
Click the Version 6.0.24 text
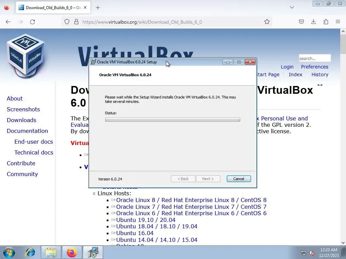point(110,179)
